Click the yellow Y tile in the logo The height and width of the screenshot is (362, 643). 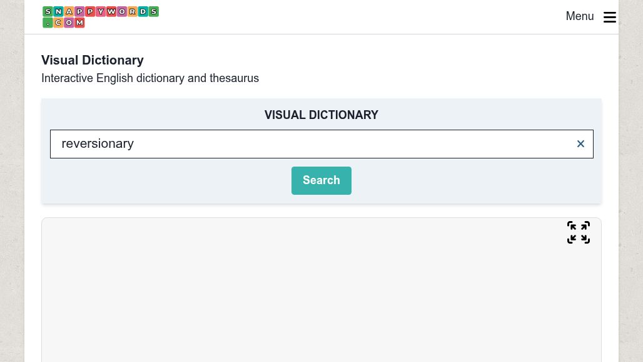coord(101,11)
